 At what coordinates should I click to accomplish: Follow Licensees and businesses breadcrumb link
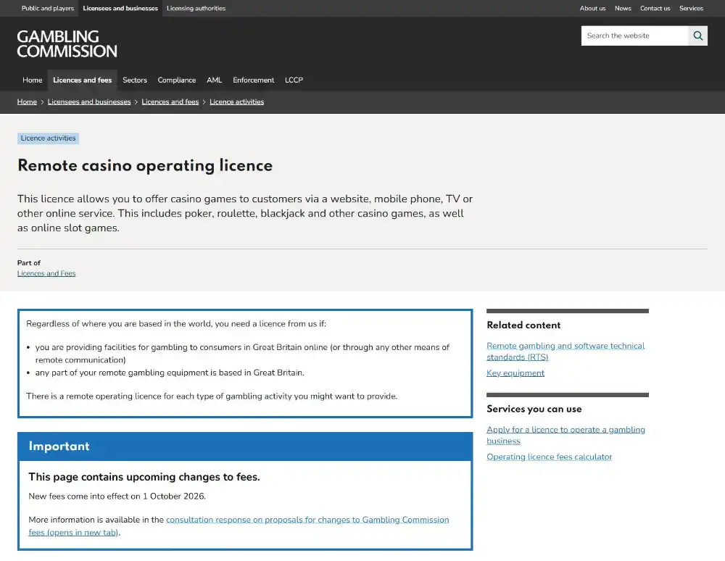click(x=89, y=101)
